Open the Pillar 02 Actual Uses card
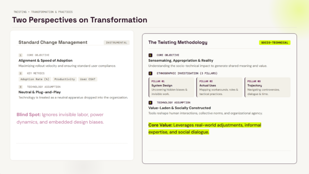 coord(219,87)
